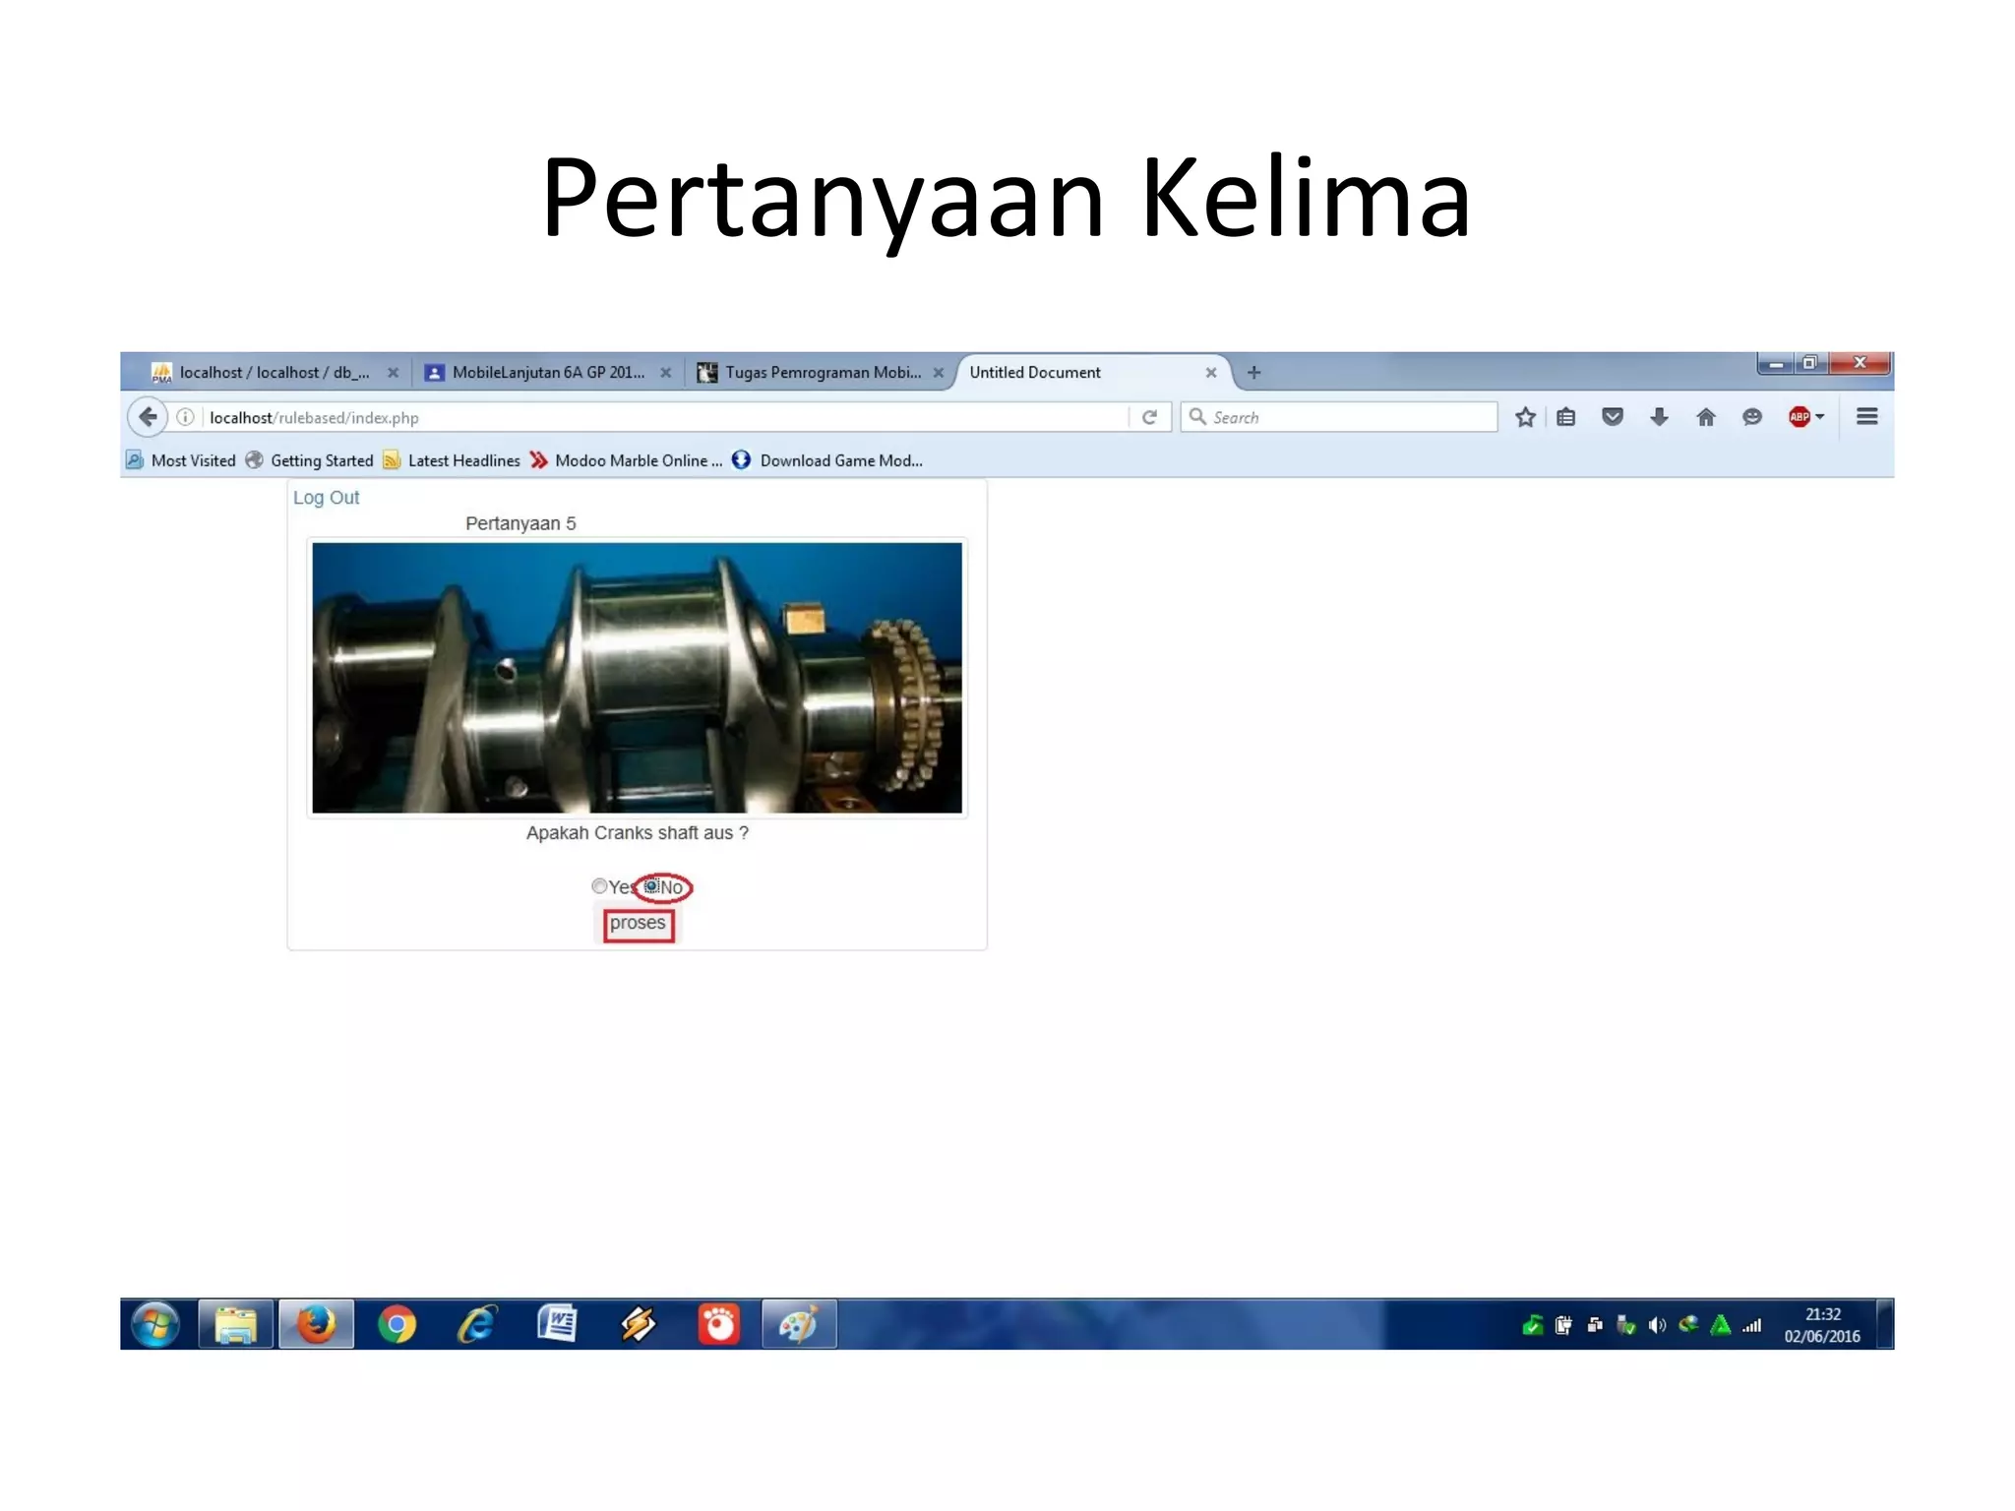
Task: Open the chat smiley toolbar icon
Action: point(1752,417)
